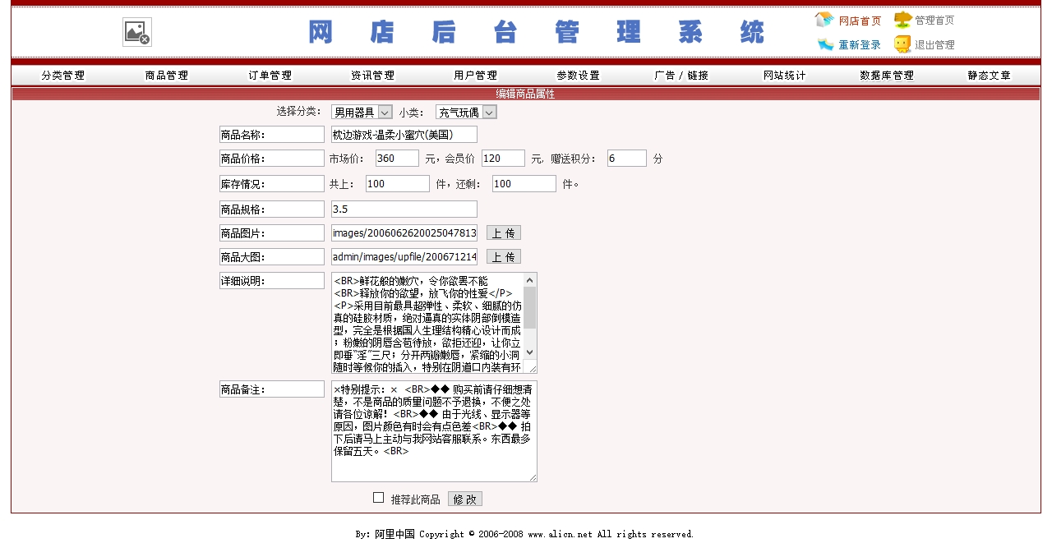
Task: Click the 管理首页 signpost icon
Action: (x=902, y=20)
